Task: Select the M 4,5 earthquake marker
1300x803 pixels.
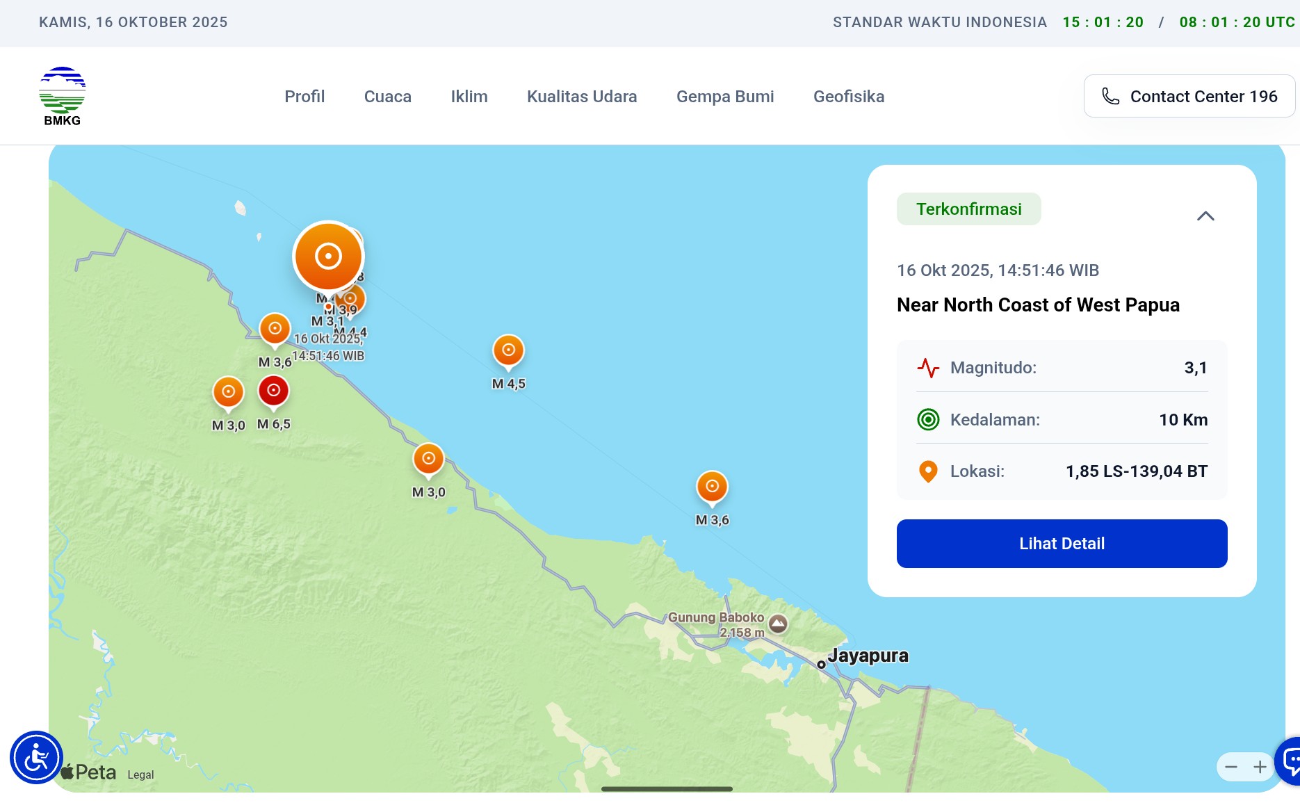Action: 508,350
